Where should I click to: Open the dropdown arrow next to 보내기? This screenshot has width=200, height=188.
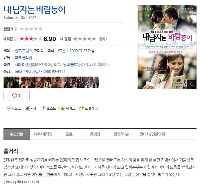click(x=97, y=109)
